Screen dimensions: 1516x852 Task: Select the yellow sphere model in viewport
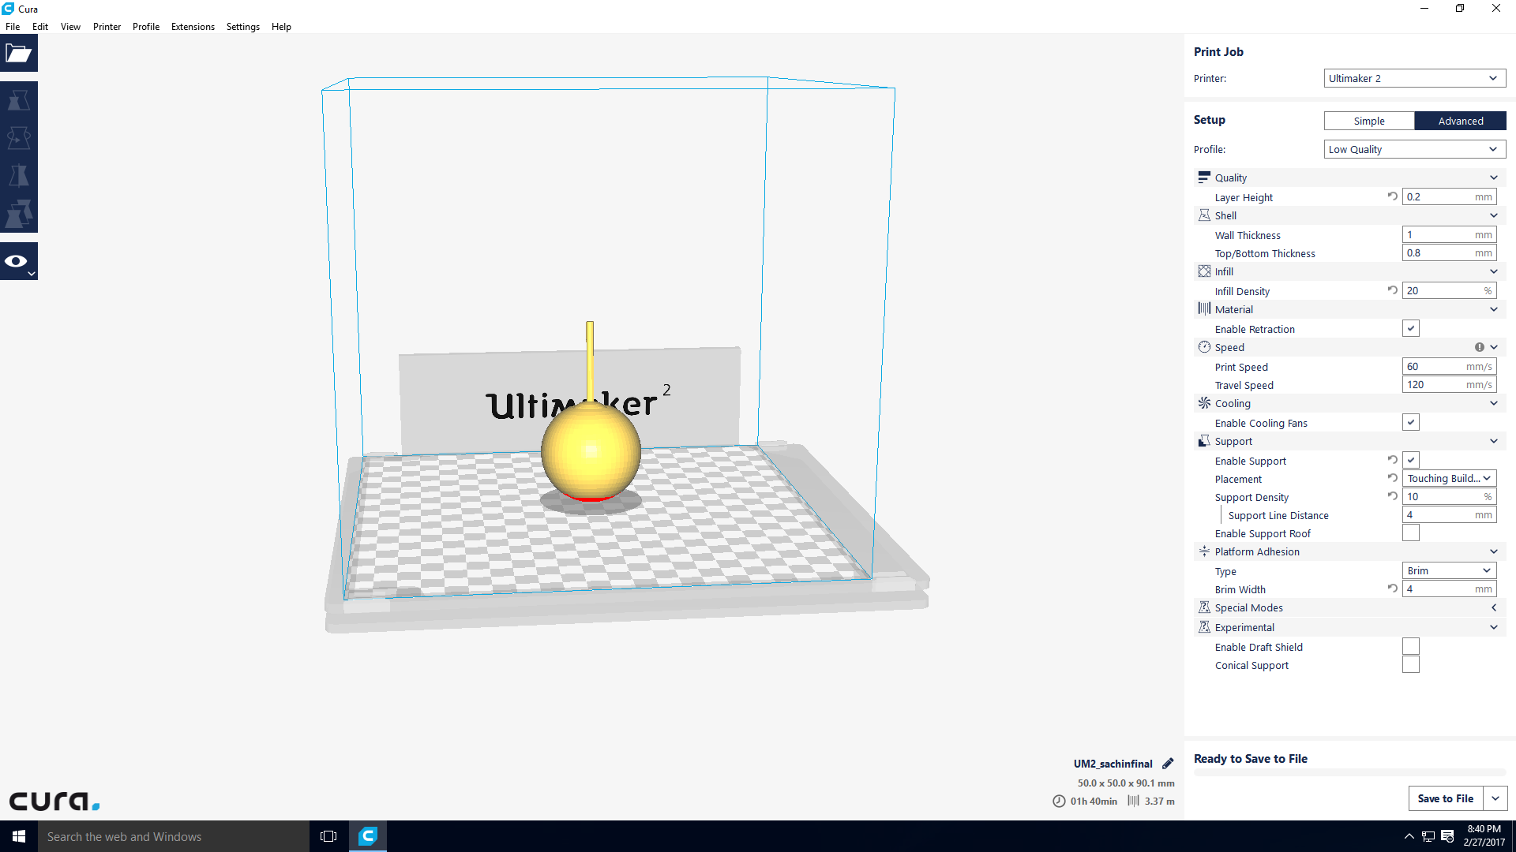[x=591, y=450]
